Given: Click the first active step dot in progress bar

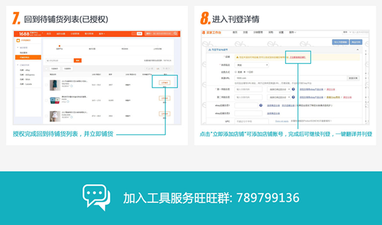Looking at the screenshot, I should 59,46.
